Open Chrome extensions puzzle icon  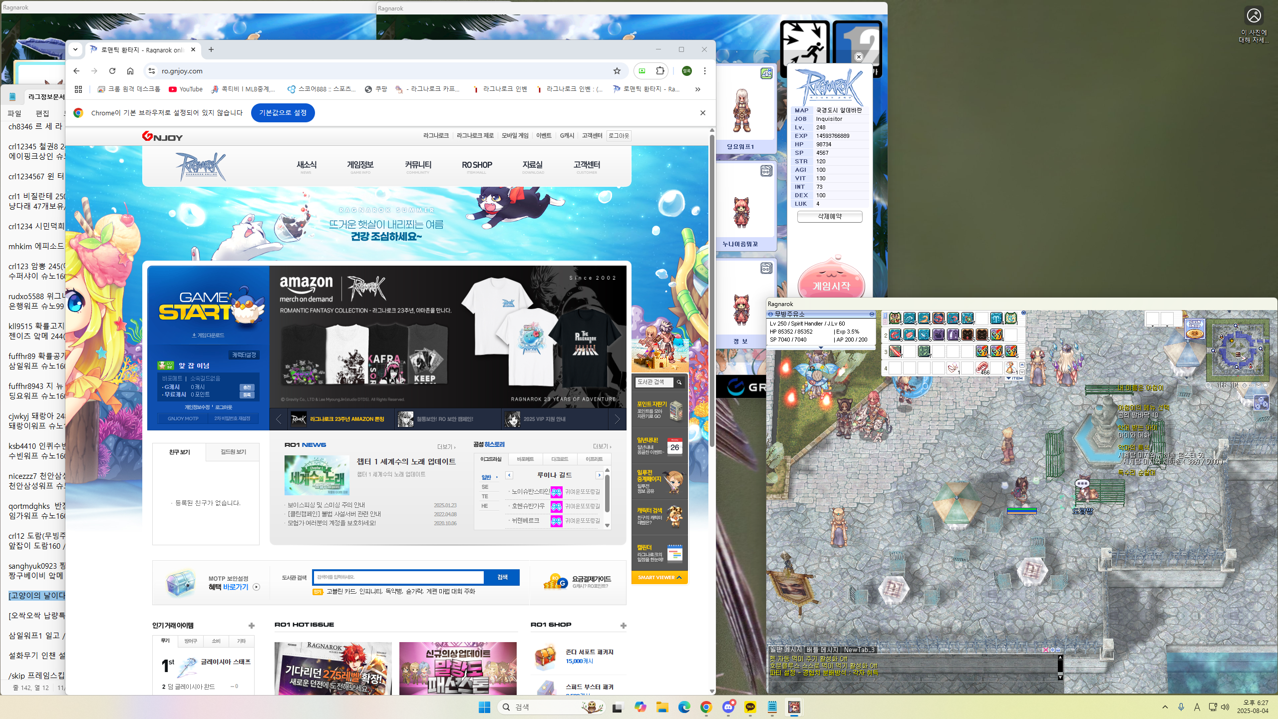[660, 71]
